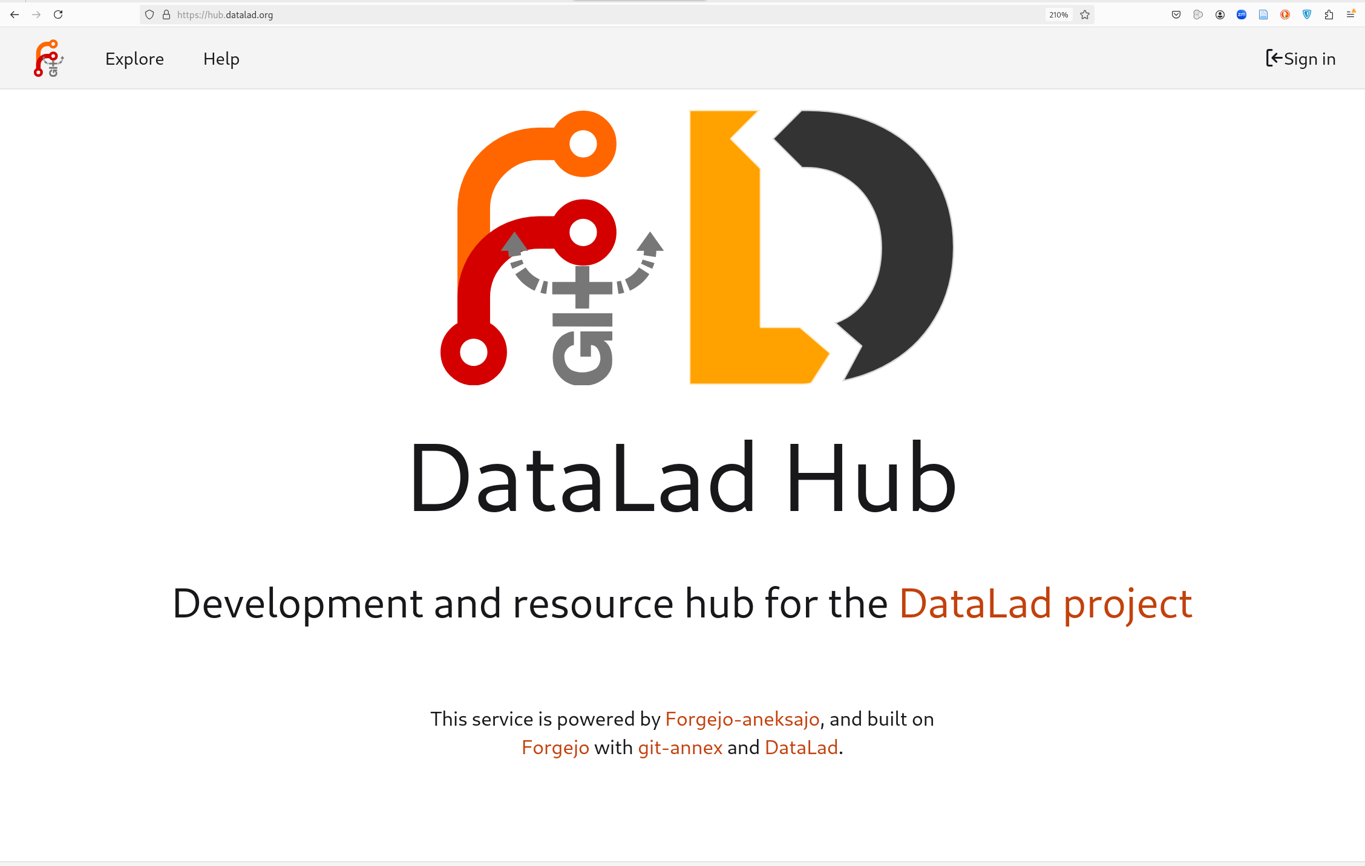Viewport: 1365px width, 866px height.
Task: Go back to the previous page
Action: coord(15,15)
